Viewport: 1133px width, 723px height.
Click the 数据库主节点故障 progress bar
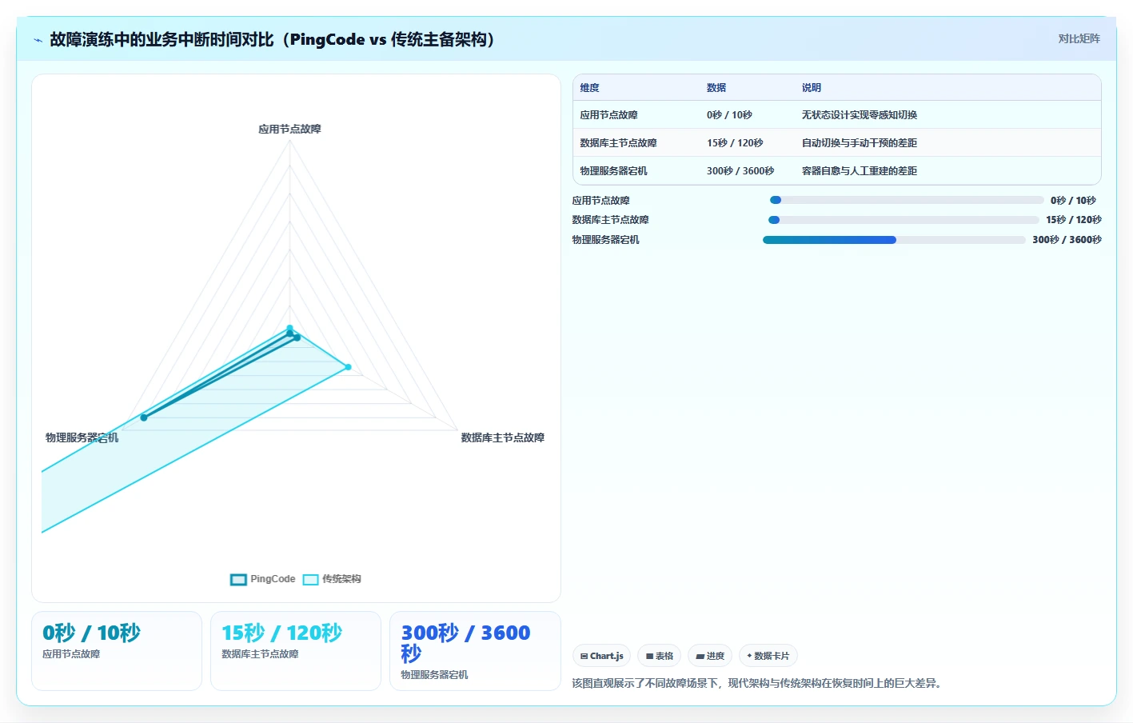[904, 220]
